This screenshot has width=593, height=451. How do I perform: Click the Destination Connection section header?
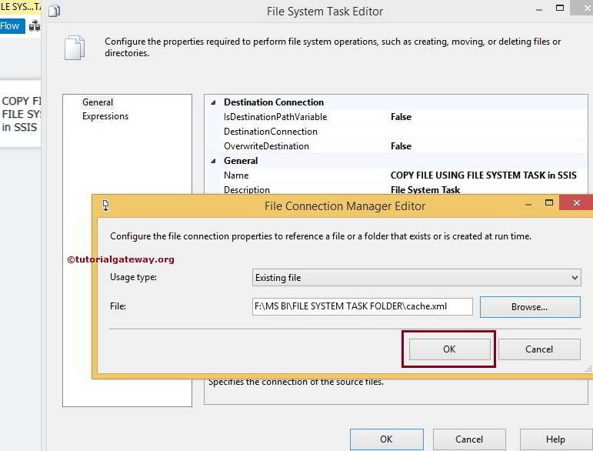coord(274,102)
